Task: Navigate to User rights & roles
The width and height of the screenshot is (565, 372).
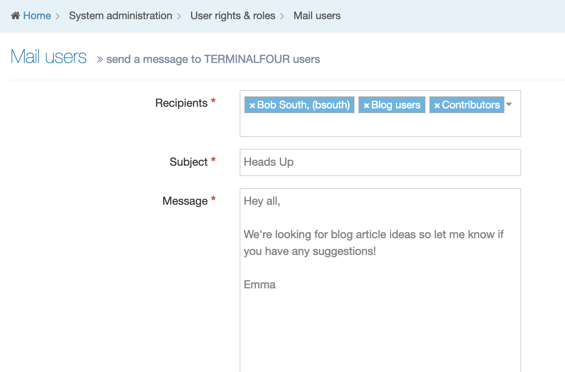Action: coord(232,16)
